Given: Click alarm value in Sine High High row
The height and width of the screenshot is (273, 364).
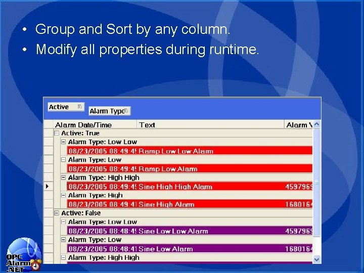Looking at the screenshot, I should tap(298, 187).
